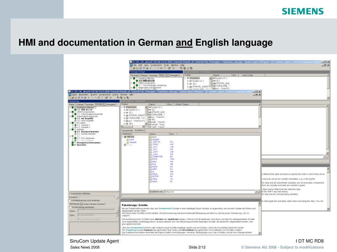Switch to the Topology tab in the English window
The height and width of the screenshot is (252, 337).
pyautogui.click(x=153, y=75)
